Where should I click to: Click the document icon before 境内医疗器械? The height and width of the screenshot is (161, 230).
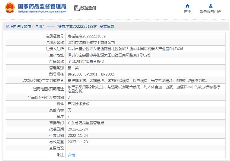(x=7, y=27)
